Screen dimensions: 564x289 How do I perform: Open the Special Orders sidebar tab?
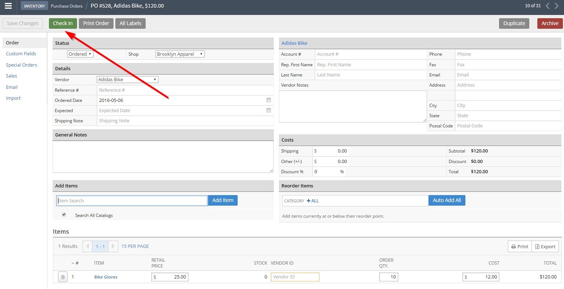(22, 65)
